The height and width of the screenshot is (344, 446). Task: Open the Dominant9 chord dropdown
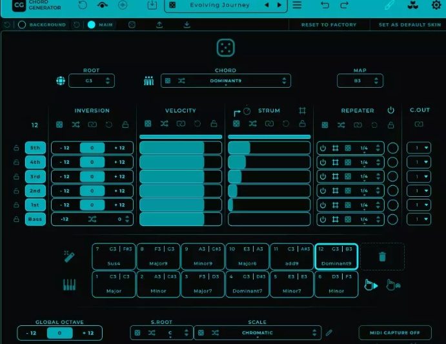coord(226,81)
